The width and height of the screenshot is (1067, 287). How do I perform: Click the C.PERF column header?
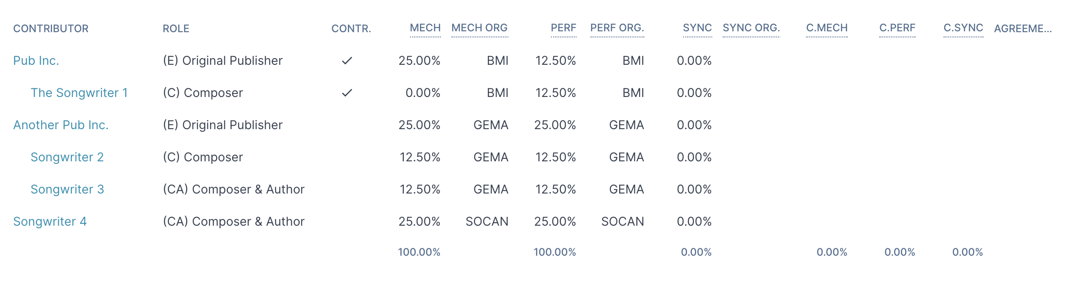pyautogui.click(x=897, y=28)
